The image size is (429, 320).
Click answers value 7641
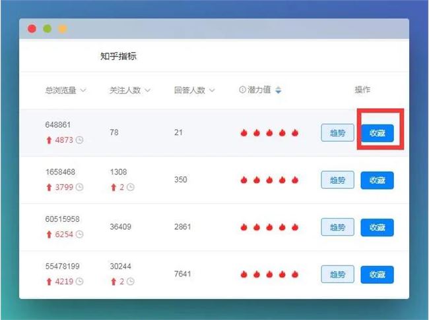(x=182, y=274)
